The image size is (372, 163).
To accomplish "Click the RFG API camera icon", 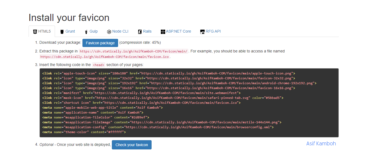I will 202,31.
